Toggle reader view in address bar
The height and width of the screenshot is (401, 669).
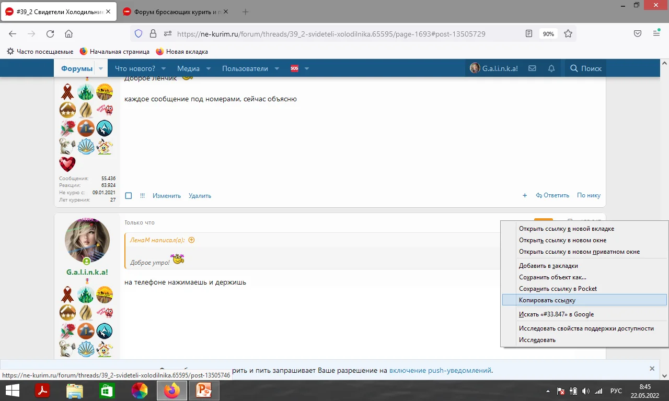point(529,34)
